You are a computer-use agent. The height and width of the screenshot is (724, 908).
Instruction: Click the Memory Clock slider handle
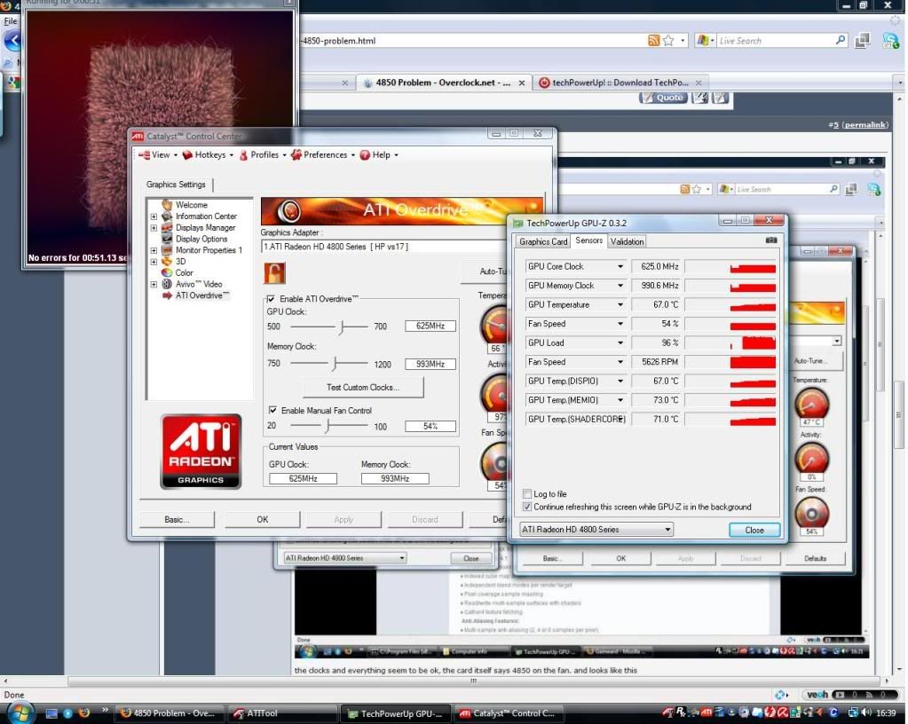334,364
